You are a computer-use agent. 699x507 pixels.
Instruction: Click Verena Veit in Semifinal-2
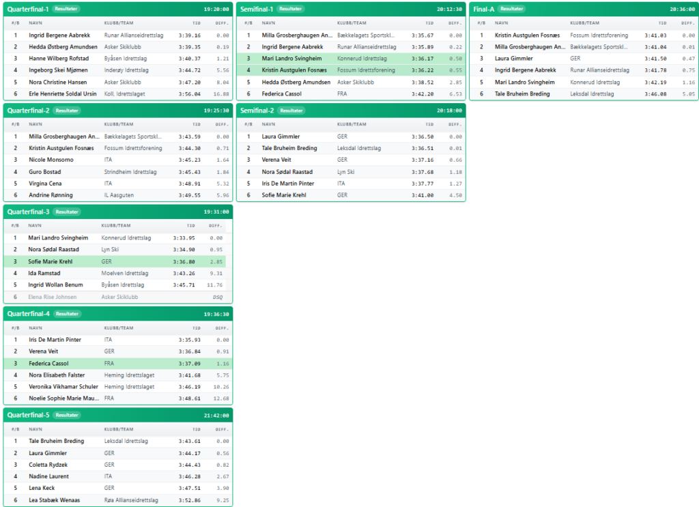pyautogui.click(x=276, y=160)
